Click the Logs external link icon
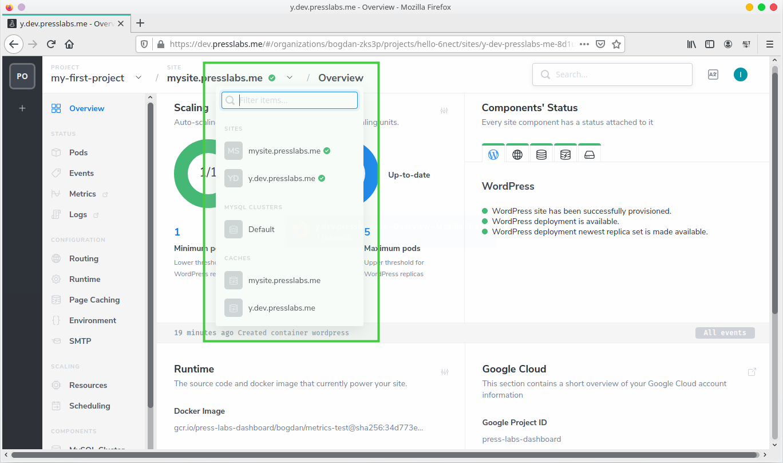 pos(96,215)
